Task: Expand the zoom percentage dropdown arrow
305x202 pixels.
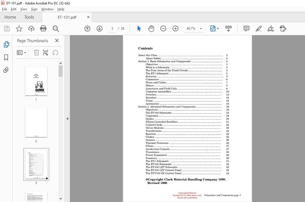Action: coord(201,29)
